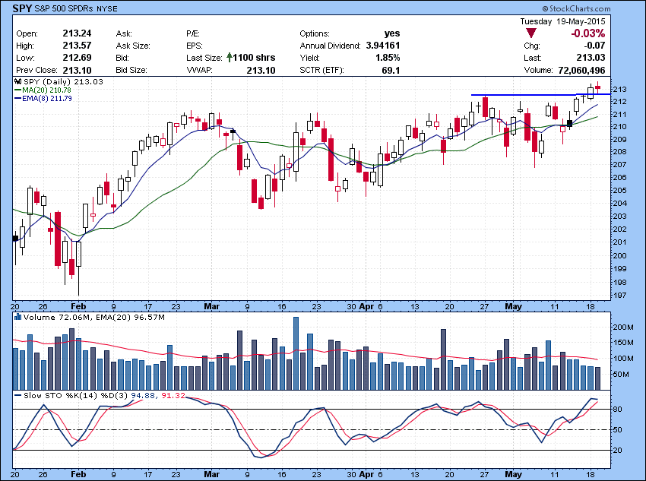Click the StockCharts.com watermark link
Image resolution: width=646 pixels, height=481 pixels.
pyautogui.click(x=576, y=8)
